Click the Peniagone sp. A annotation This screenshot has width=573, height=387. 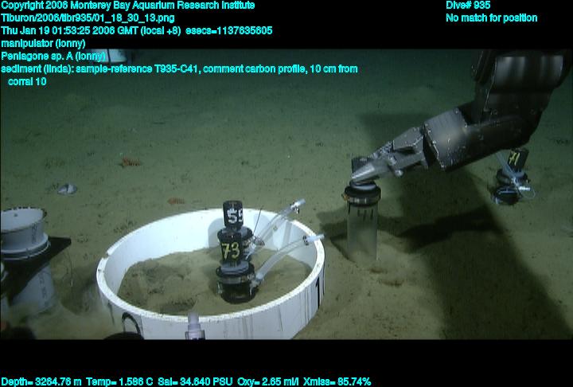[53, 56]
